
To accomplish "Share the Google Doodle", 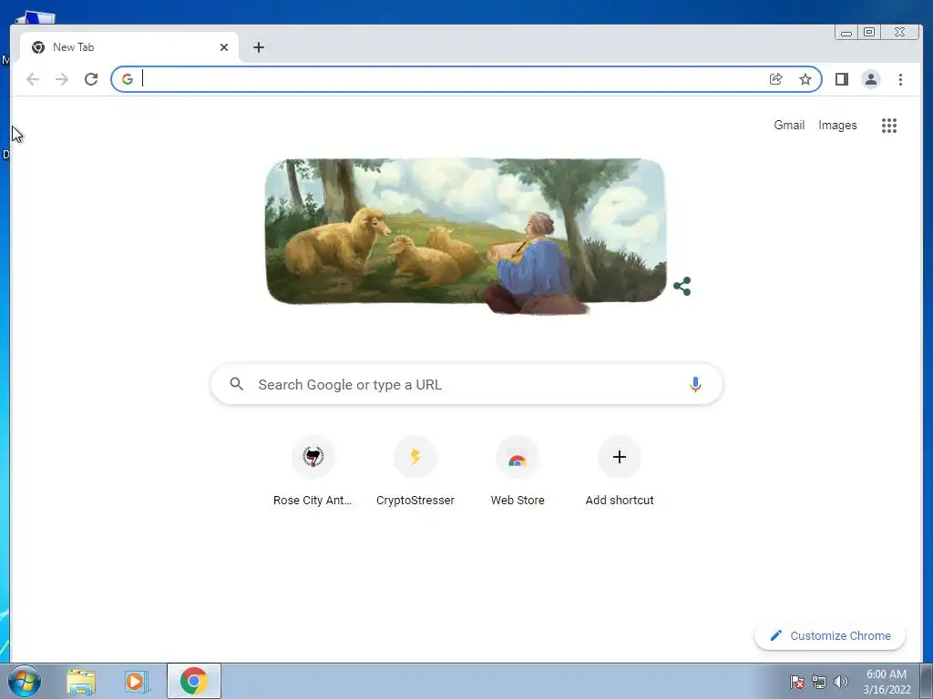I will pyautogui.click(x=682, y=286).
